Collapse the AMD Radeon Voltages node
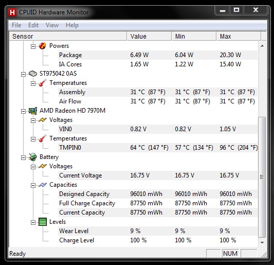274x265 pixels. coord(33,121)
